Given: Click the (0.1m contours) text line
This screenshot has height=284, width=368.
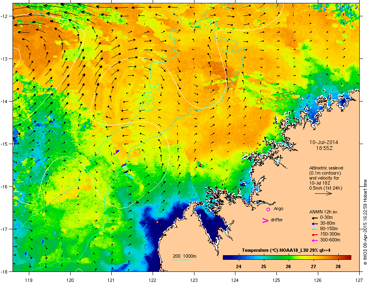Looking at the screenshot, I should coord(325,173).
